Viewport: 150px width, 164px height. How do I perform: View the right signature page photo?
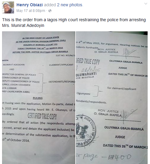click(112, 98)
